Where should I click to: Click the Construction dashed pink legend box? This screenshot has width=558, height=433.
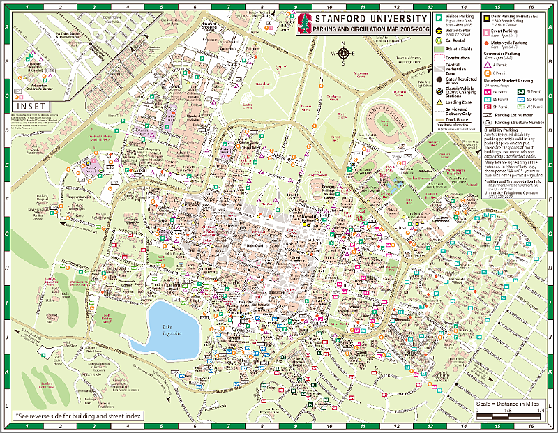pyautogui.click(x=439, y=58)
